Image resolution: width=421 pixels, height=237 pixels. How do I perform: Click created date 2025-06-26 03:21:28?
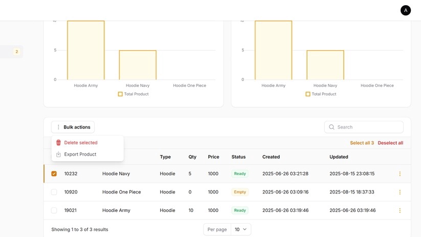click(x=285, y=174)
